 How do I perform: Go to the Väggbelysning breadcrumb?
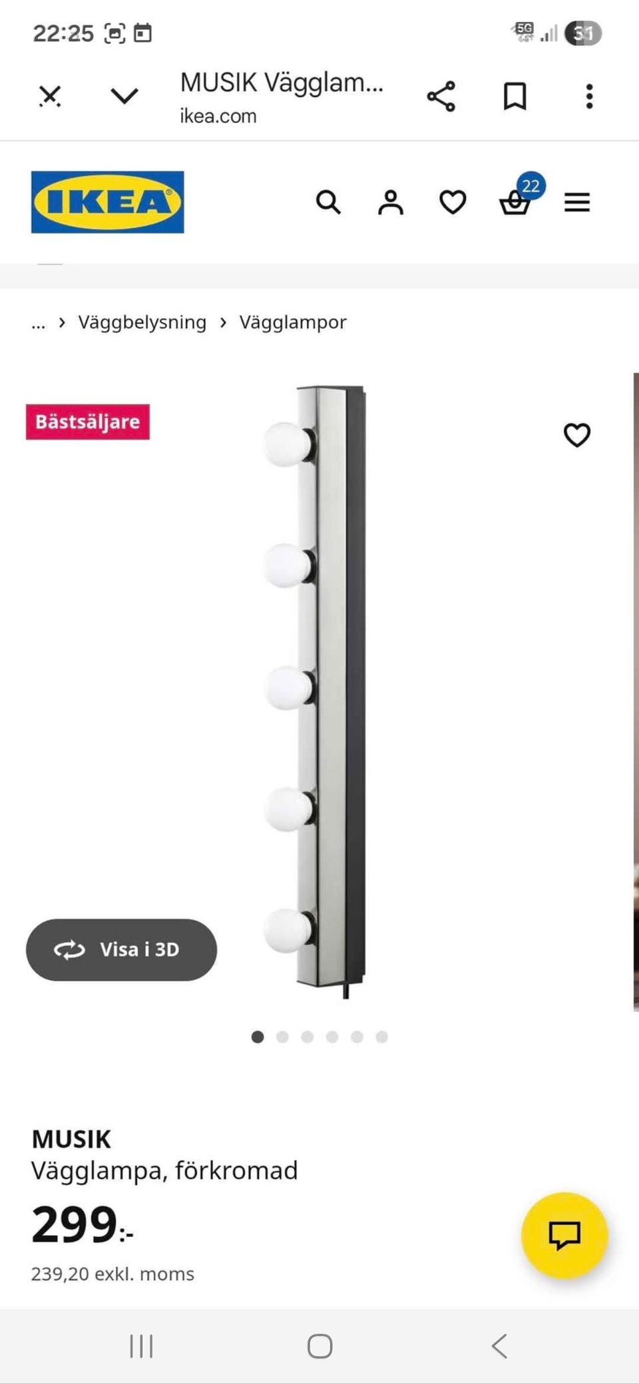tap(142, 322)
